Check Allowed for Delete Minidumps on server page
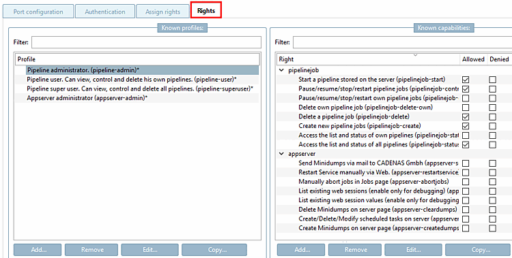Image resolution: width=512 pixels, height=258 pixels. point(466,210)
